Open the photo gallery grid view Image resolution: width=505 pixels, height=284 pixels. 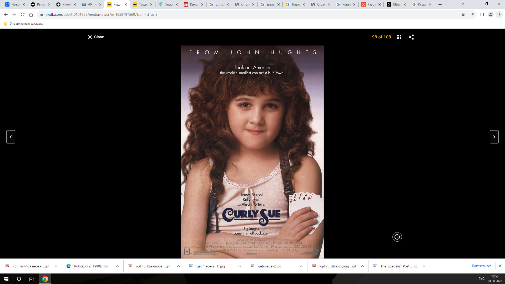399,37
